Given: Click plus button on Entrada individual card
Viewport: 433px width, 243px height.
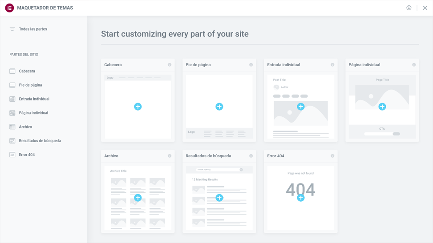Looking at the screenshot, I should (x=301, y=107).
